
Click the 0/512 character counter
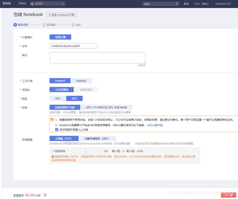(142, 65)
